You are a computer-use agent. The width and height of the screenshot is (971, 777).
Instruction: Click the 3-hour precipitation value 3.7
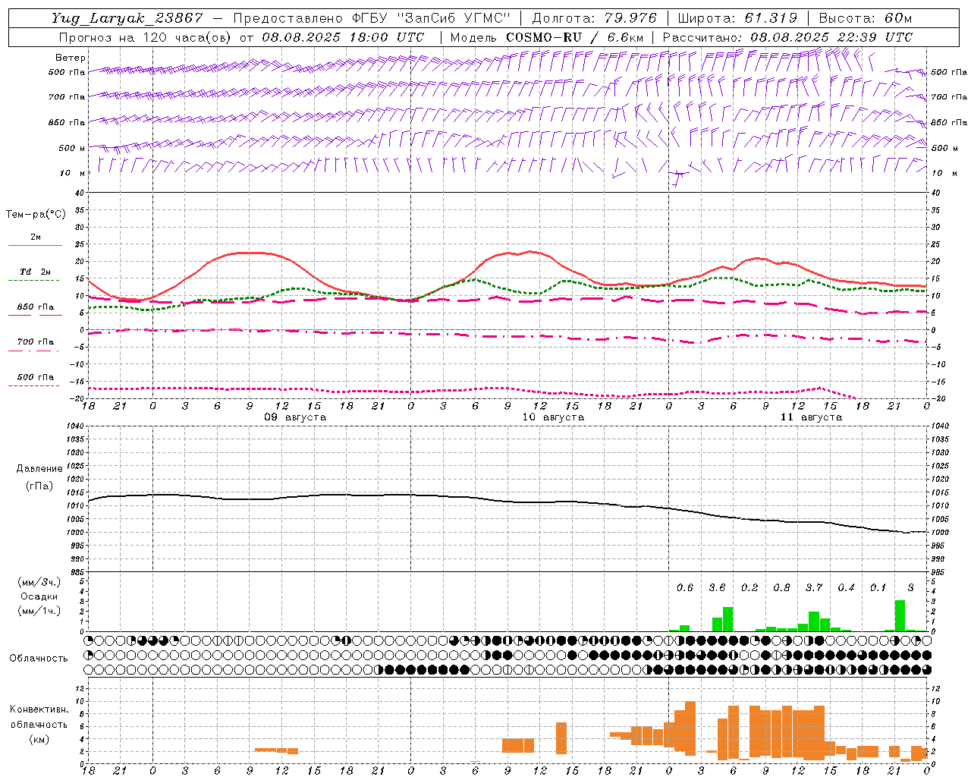(814, 588)
